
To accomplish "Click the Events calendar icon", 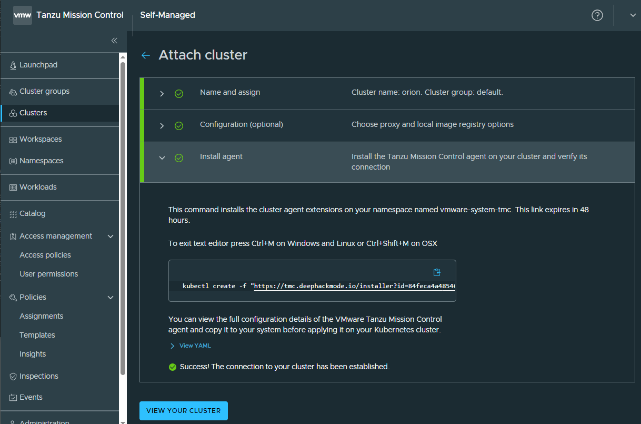I will click(13, 398).
